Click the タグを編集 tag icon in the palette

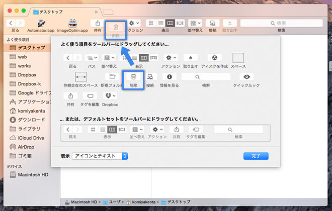coord(90,96)
